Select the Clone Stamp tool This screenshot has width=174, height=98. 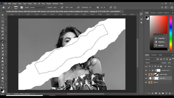click(x=2, y=45)
